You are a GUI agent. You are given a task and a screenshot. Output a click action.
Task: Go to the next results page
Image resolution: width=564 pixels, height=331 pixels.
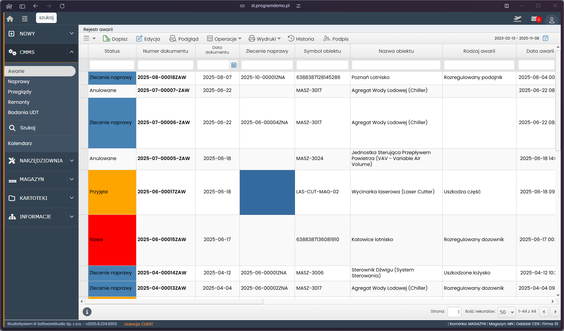click(555, 312)
